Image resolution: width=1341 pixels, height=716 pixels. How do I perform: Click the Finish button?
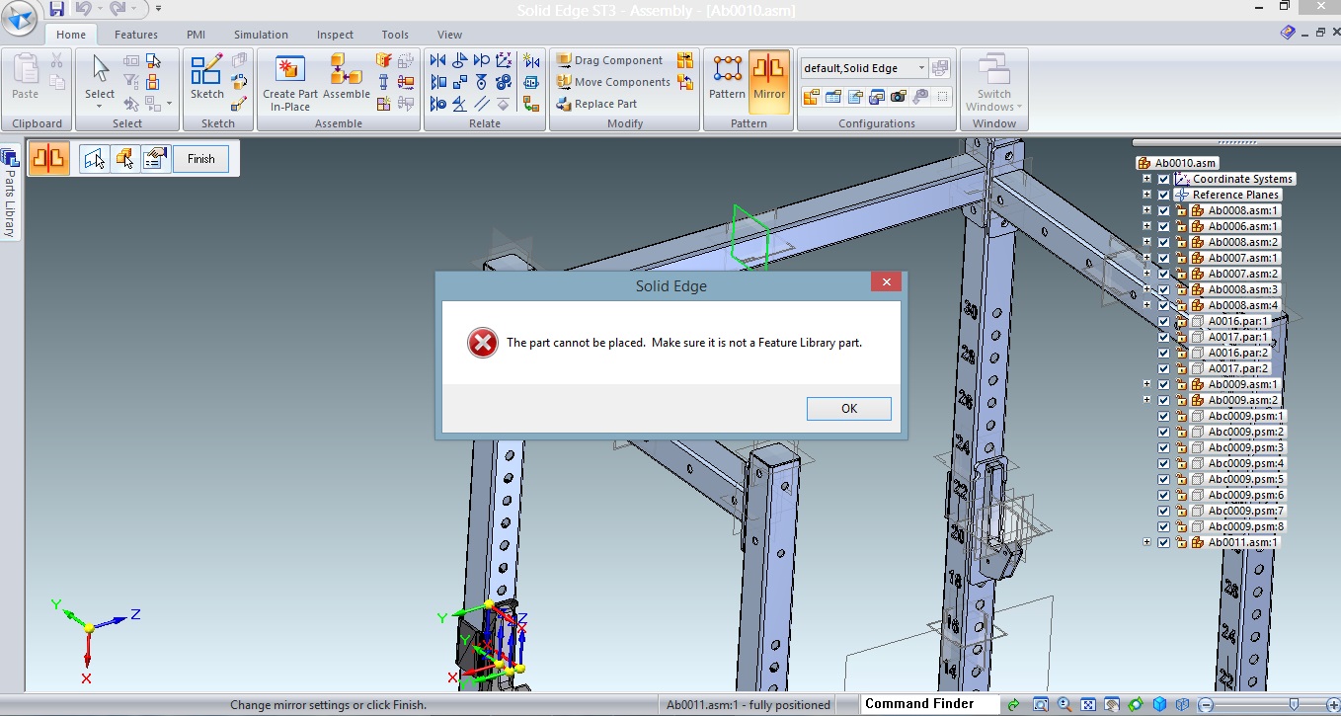[201, 159]
